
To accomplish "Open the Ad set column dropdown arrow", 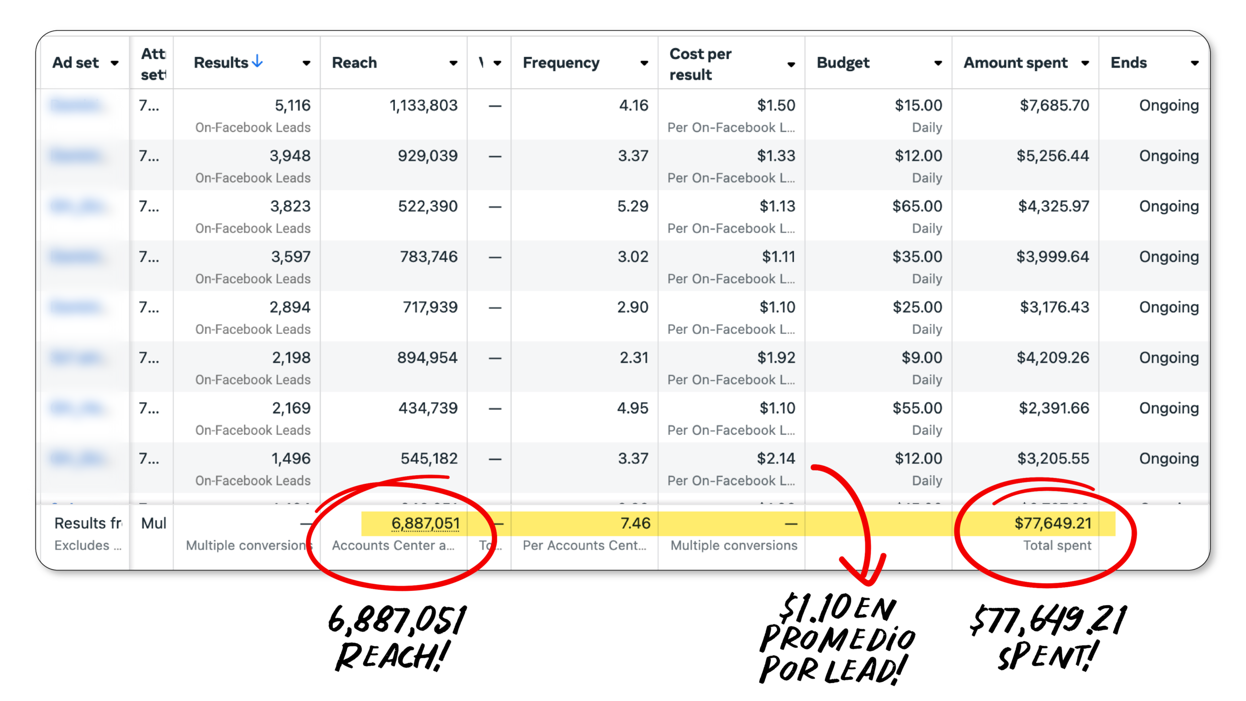I will [115, 63].
